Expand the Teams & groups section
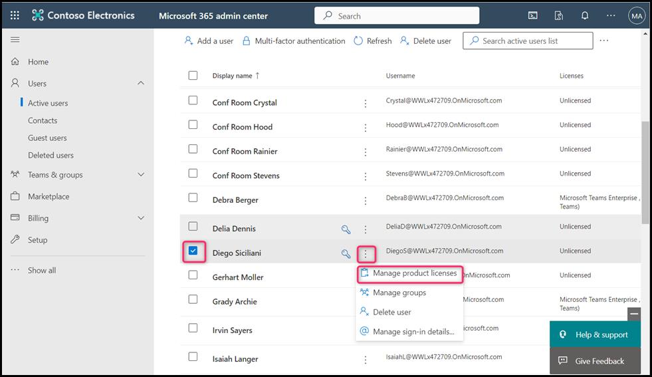Viewport: 652px width, 377px height. click(141, 175)
